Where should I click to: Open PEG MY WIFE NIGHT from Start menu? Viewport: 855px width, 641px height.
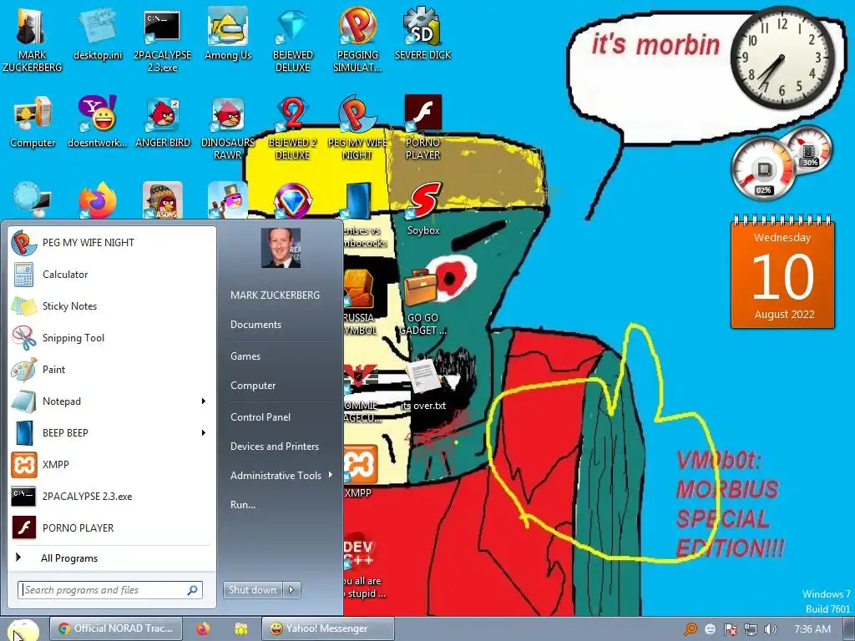pyautogui.click(x=112, y=243)
